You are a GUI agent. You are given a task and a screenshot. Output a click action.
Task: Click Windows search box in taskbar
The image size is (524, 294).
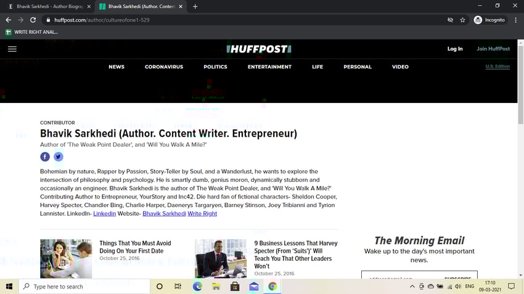pyautogui.click(x=84, y=287)
